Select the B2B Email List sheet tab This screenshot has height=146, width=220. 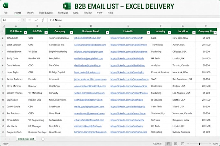[x=26, y=139]
